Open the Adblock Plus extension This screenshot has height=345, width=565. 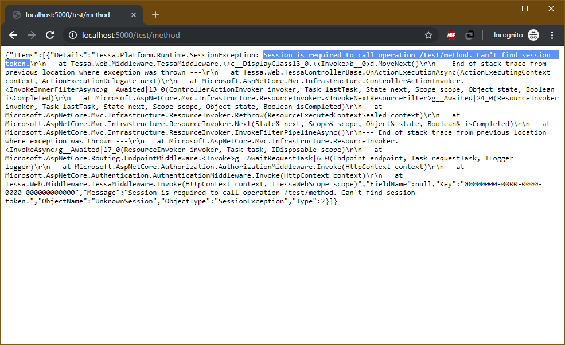451,35
